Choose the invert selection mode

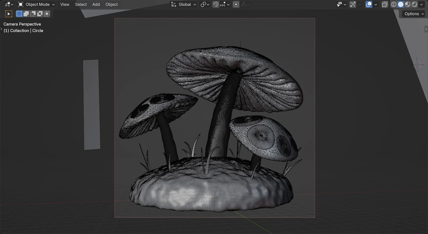pyautogui.click(x=40, y=14)
